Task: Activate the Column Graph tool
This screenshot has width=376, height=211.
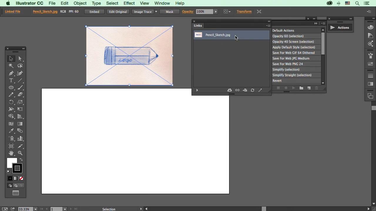Action: coord(20,138)
